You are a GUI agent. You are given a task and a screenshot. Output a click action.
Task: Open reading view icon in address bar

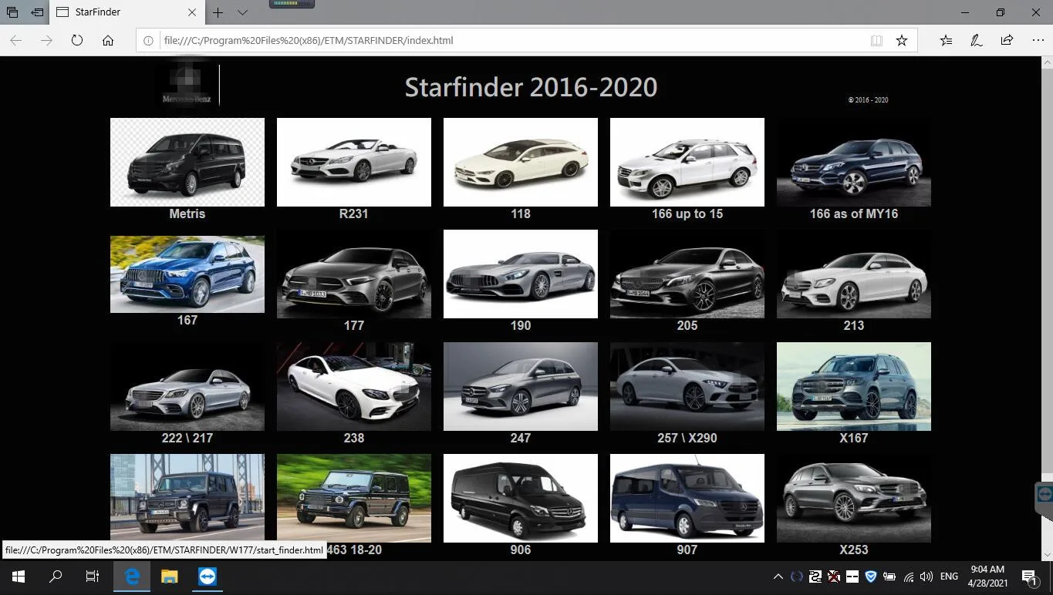point(876,40)
